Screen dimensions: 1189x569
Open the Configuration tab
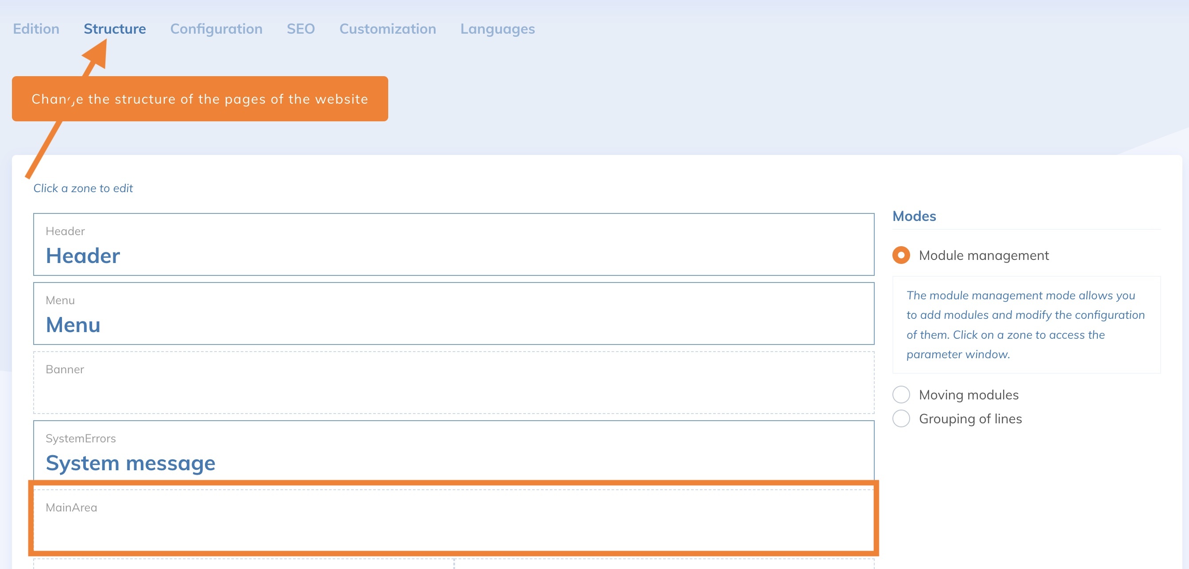tap(216, 29)
